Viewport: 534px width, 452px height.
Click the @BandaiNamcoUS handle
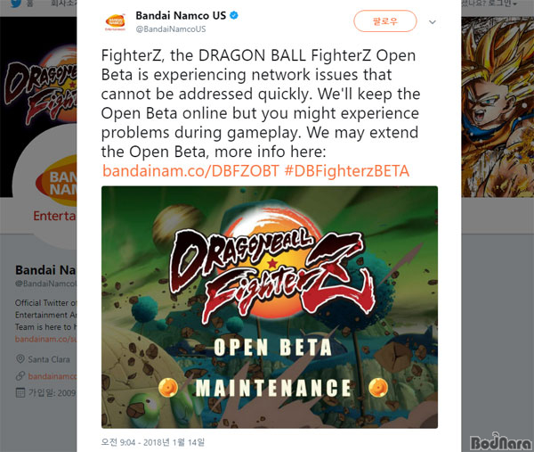[171, 29]
